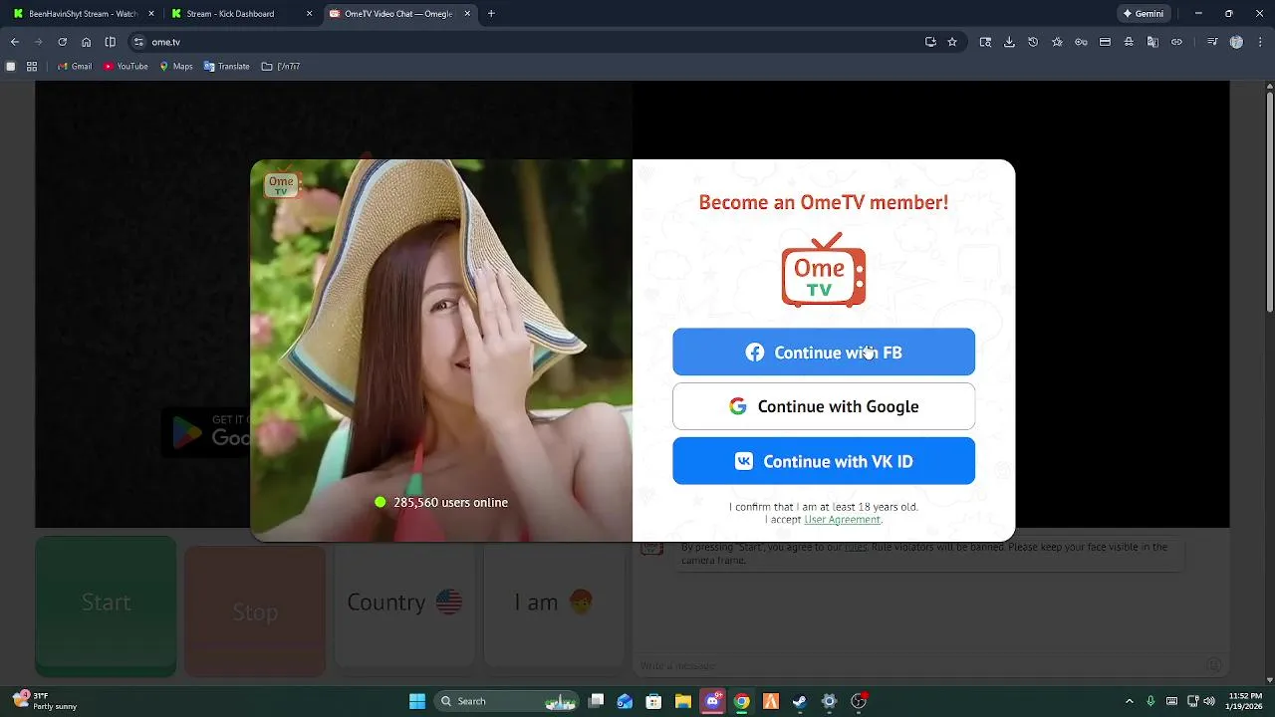Open the Gmail bookmark
1275x717 pixels.
[75, 67]
